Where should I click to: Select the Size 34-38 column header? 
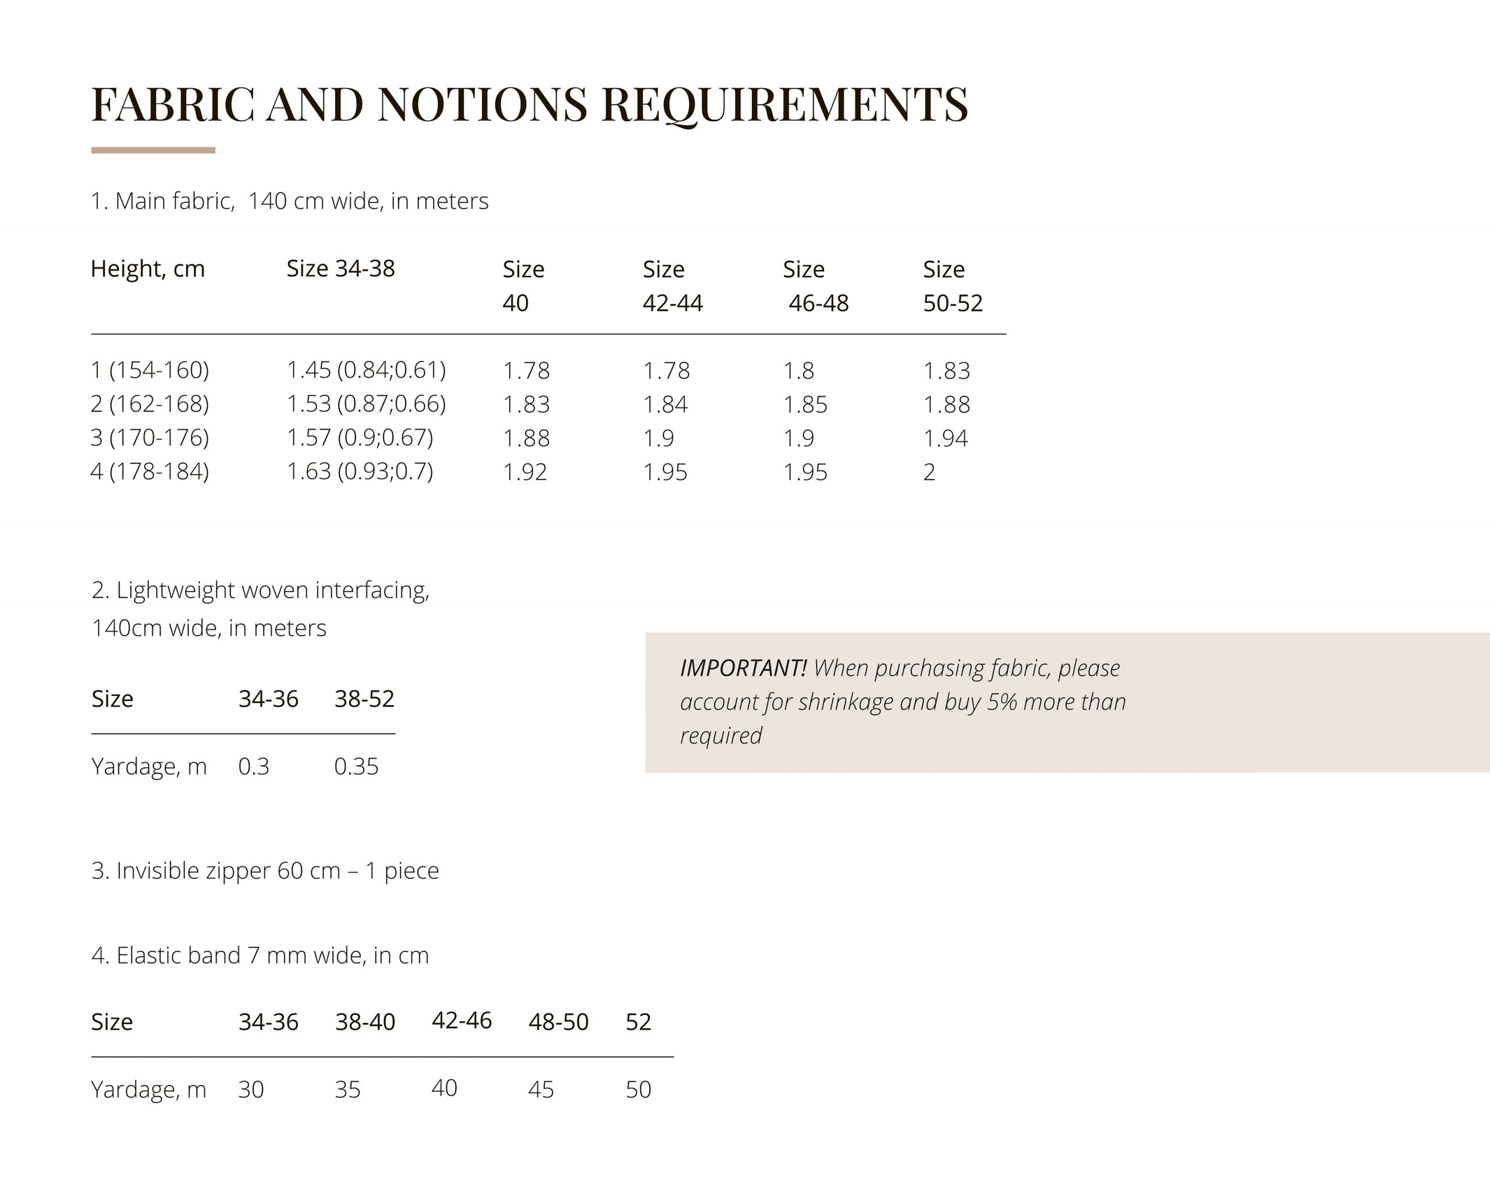point(340,268)
